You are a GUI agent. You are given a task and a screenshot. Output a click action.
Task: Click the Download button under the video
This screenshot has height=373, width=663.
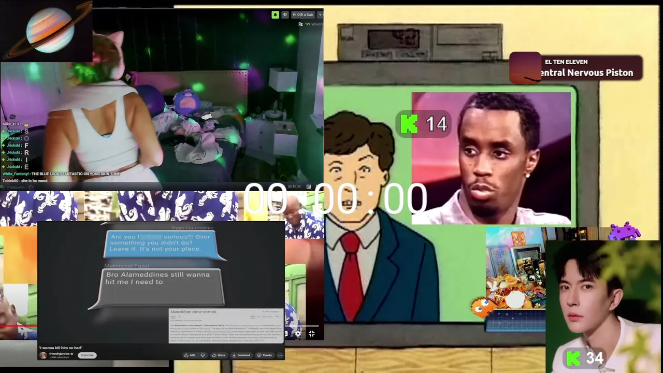[241, 355]
